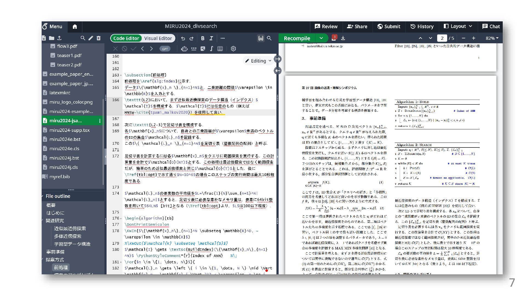Undo the last edit
The height and width of the screenshot is (296, 526).
183,38
